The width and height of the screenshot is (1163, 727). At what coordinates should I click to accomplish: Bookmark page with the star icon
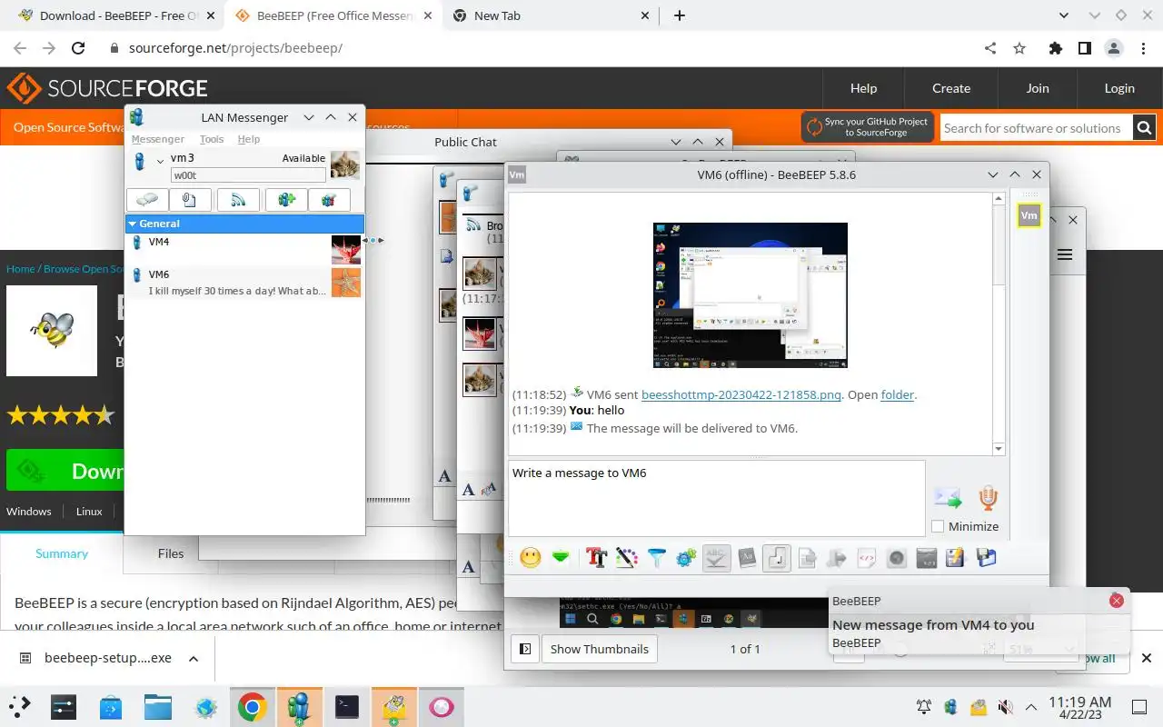click(1019, 48)
